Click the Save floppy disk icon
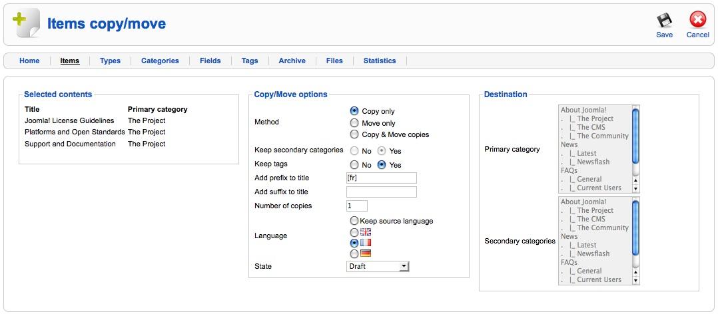Viewport: 718px width, 314px height. point(664,21)
